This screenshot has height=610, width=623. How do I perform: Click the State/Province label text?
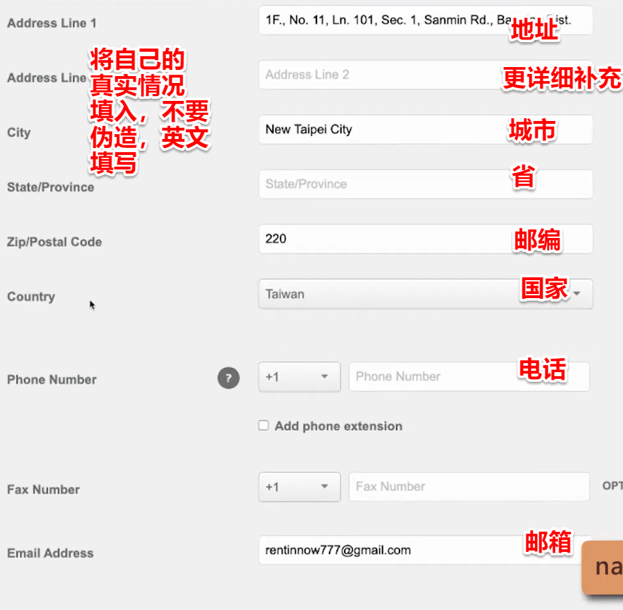(51, 187)
